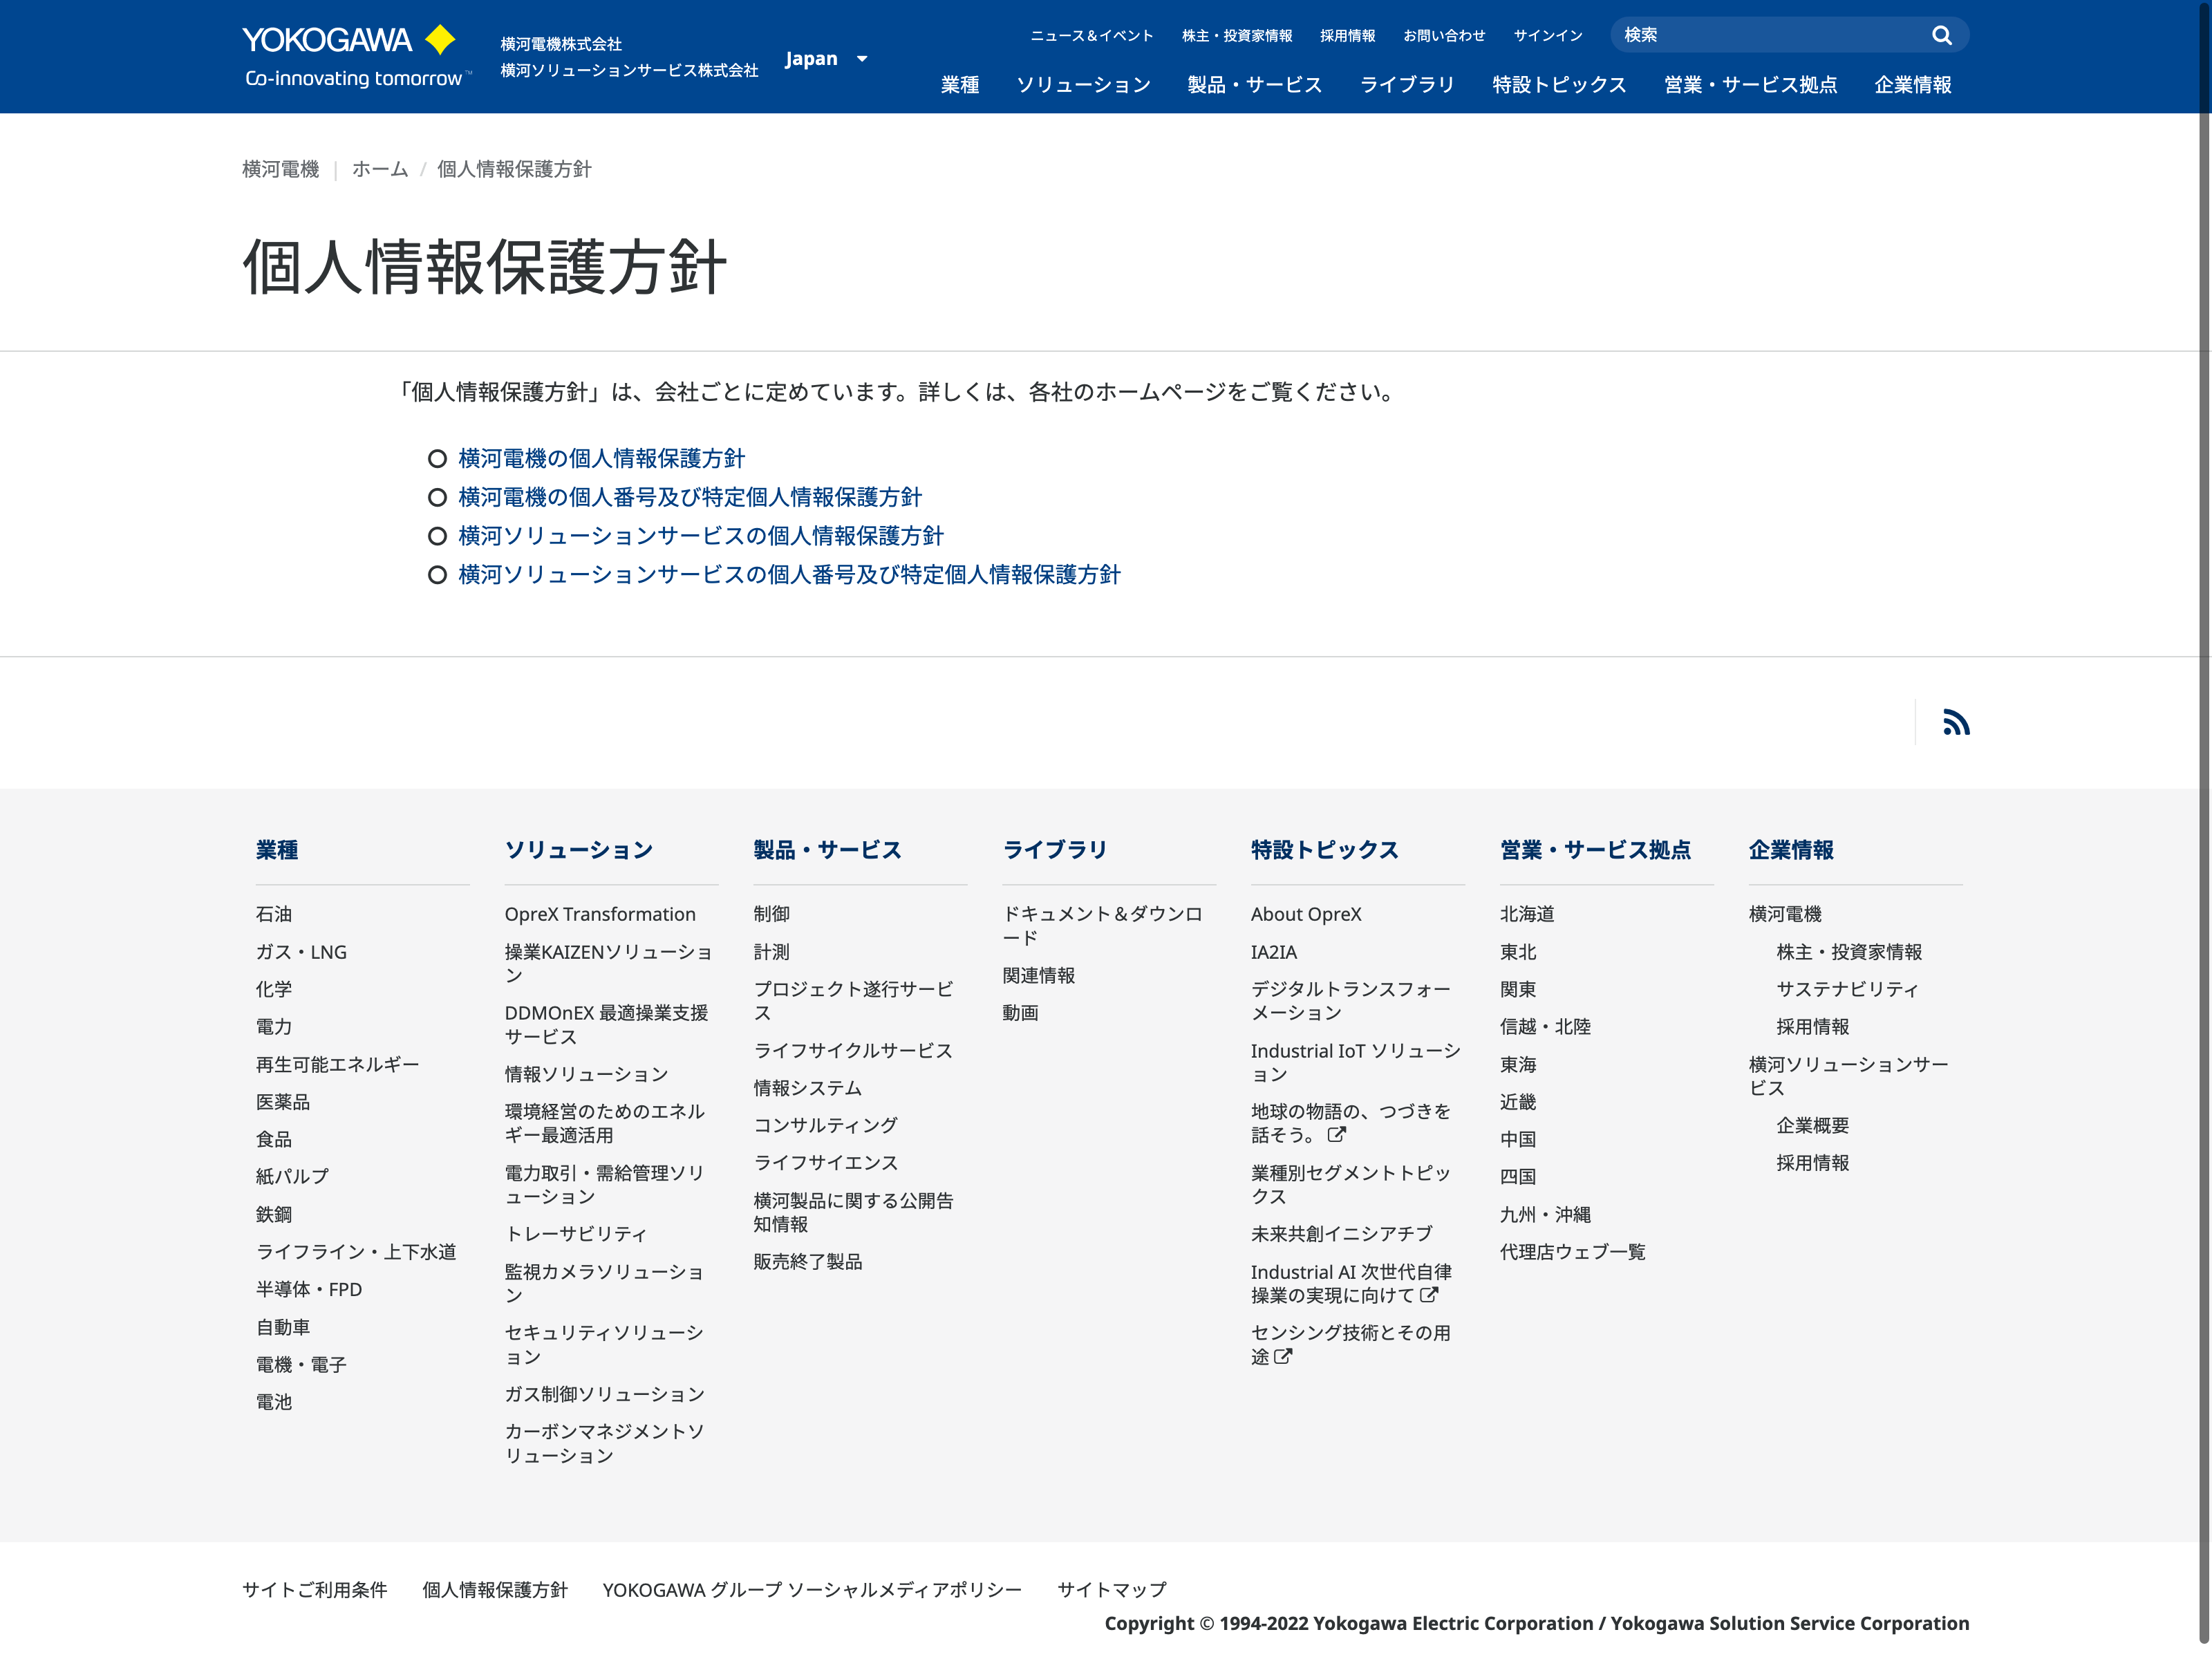Expand the Japan region dropdown
Screen dimensions: 2212x1659
pyautogui.click(x=826, y=59)
